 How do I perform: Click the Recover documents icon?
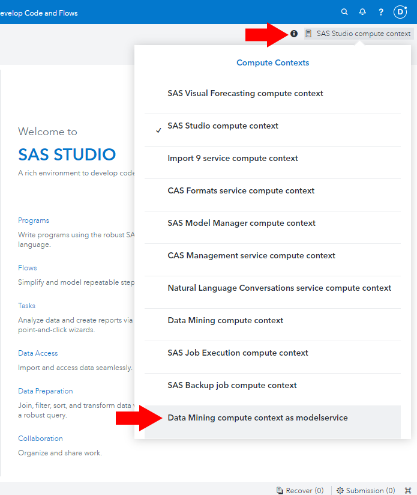(x=280, y=491)
